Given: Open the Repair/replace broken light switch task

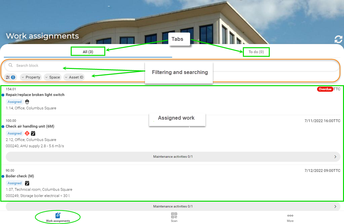Looking at the screenshot, I should click(35, 94).
